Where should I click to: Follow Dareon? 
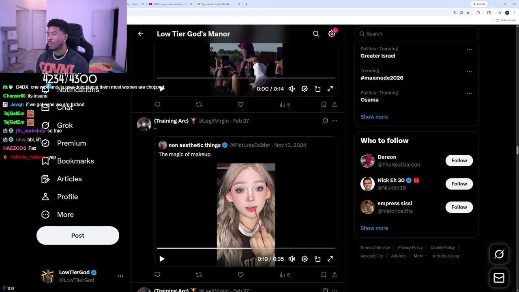click(459, 161)
